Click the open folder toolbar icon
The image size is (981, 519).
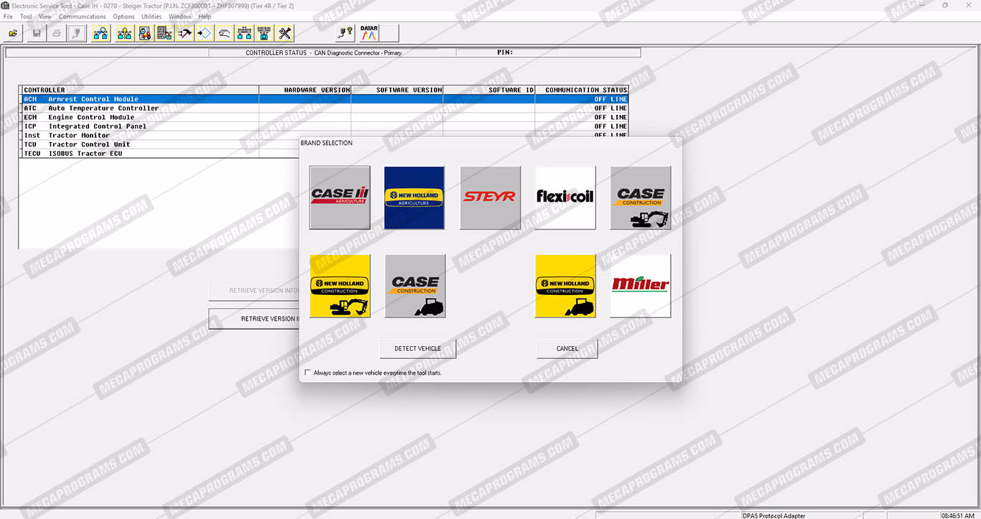tap(12, 33)
